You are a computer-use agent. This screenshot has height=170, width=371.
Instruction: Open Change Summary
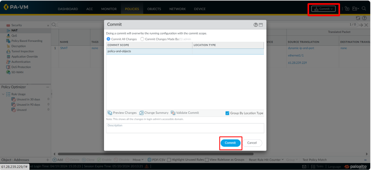(154, 113)
